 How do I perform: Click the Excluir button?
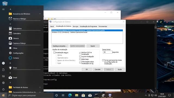point(93,46)
